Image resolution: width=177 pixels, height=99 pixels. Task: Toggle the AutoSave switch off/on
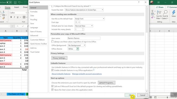pos(9,2)
